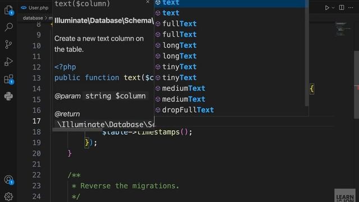Split the editor to the right
The height and width of the screenshot is (202, 359).
[342, 7]
